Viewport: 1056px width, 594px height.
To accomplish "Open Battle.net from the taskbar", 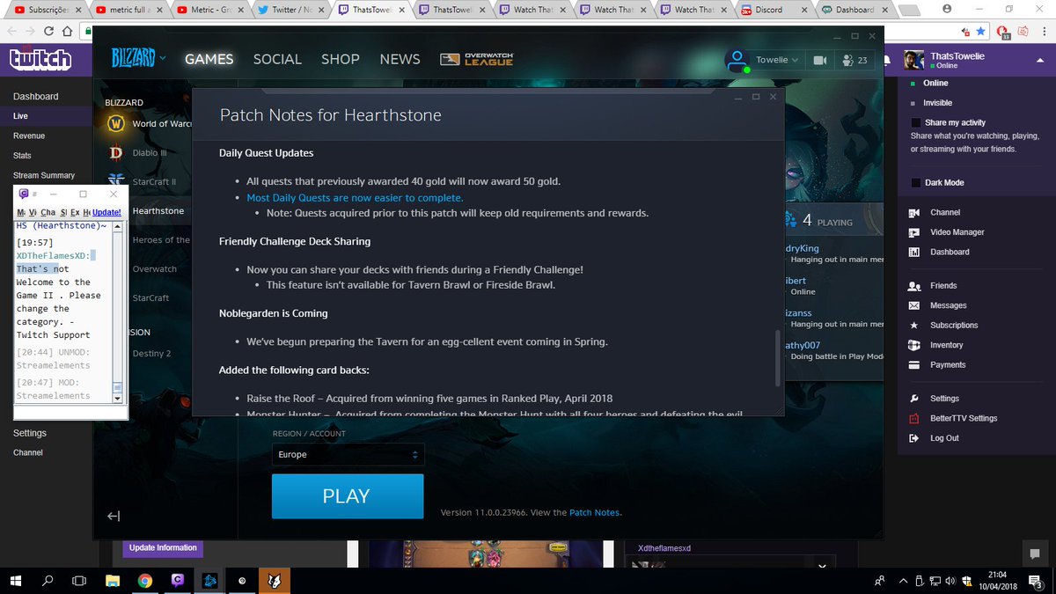I will [x=209, y=581].
